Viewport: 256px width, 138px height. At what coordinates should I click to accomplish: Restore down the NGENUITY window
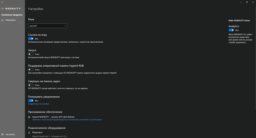pyautogui.click(x=247, y=2)
